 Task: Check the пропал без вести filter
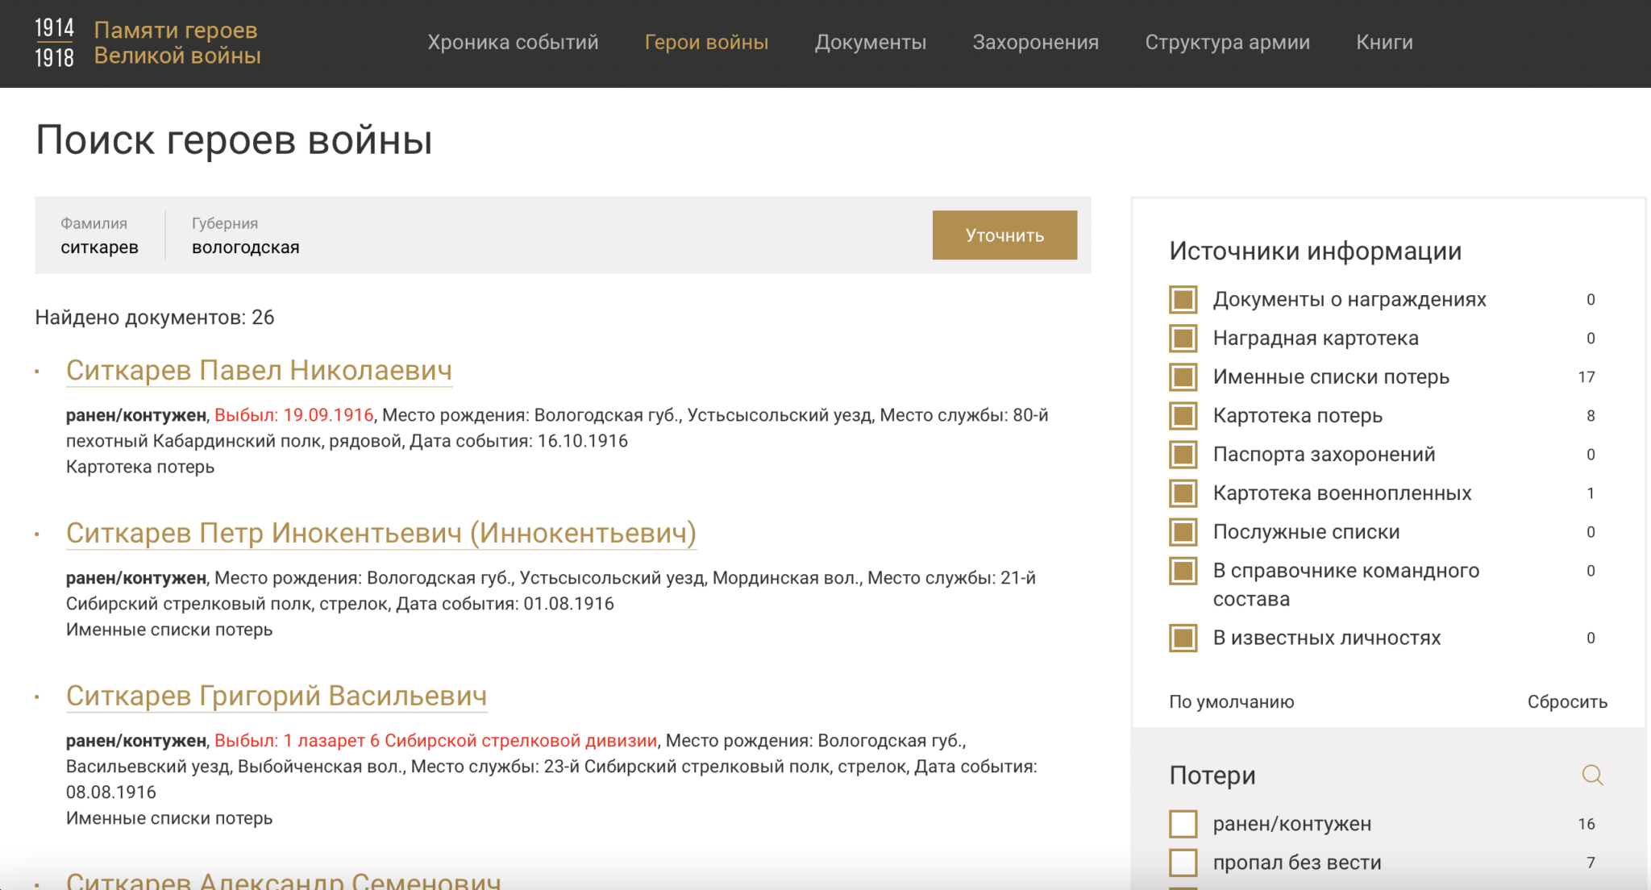(x=1183, y=862)
